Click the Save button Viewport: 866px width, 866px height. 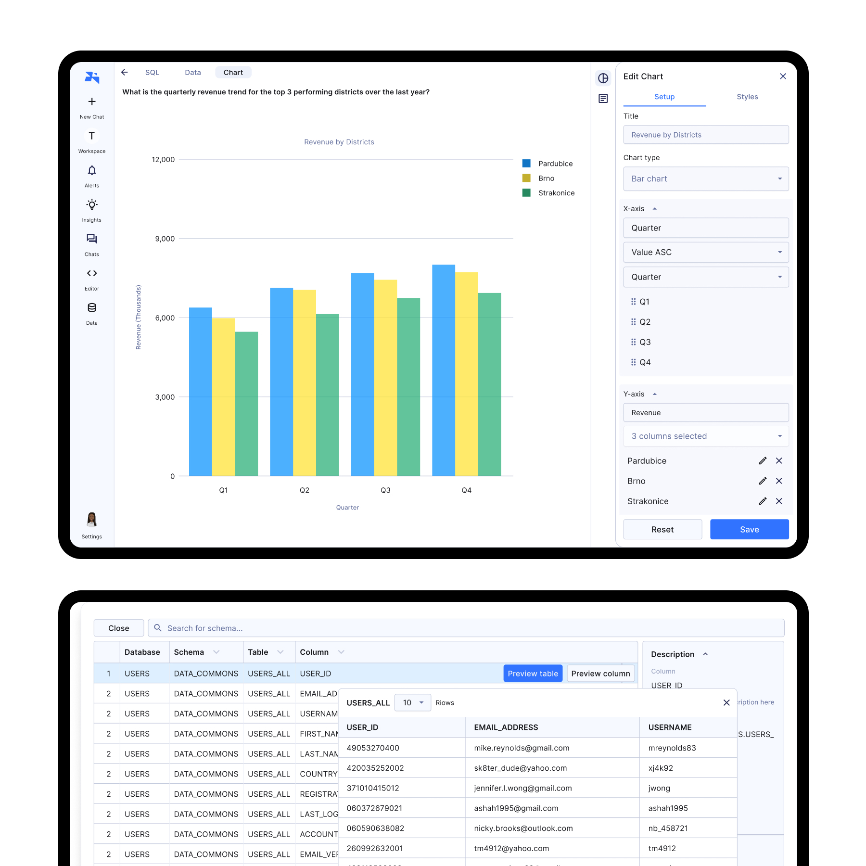click(x=749, y=529)
